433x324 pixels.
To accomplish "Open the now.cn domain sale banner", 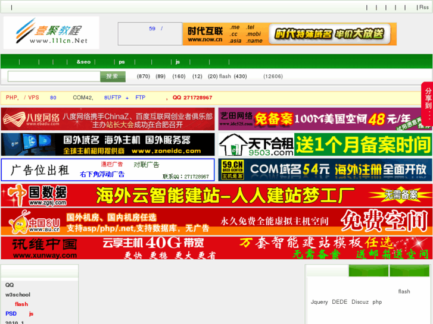I will [289, 34].
